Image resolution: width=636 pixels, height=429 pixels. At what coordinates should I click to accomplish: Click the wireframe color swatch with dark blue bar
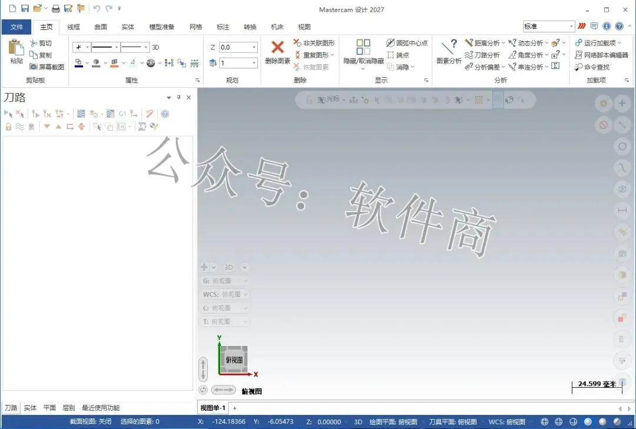tap(79, 63)
